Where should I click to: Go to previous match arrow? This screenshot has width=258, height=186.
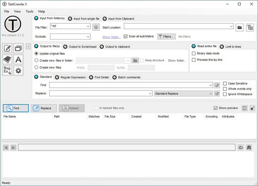point(6,147)
